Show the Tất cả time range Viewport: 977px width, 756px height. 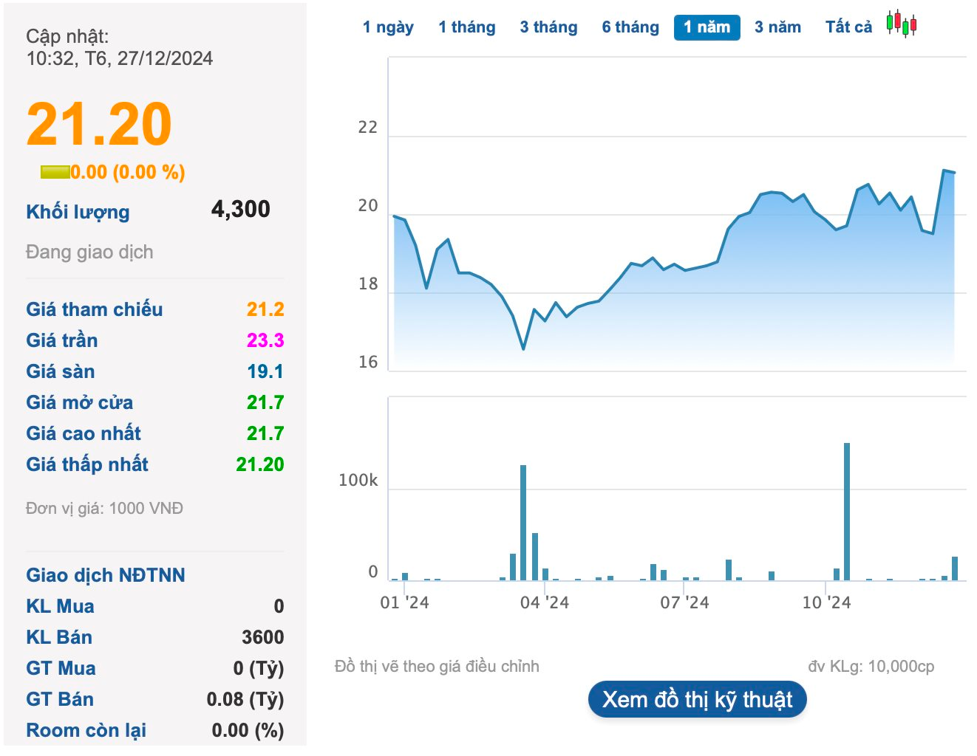(x=848, y=27)
